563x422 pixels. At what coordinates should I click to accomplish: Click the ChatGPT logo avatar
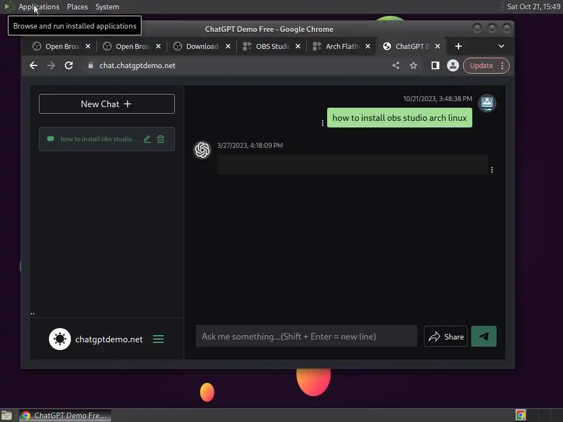pyautogui.click(x=202, y=150)
